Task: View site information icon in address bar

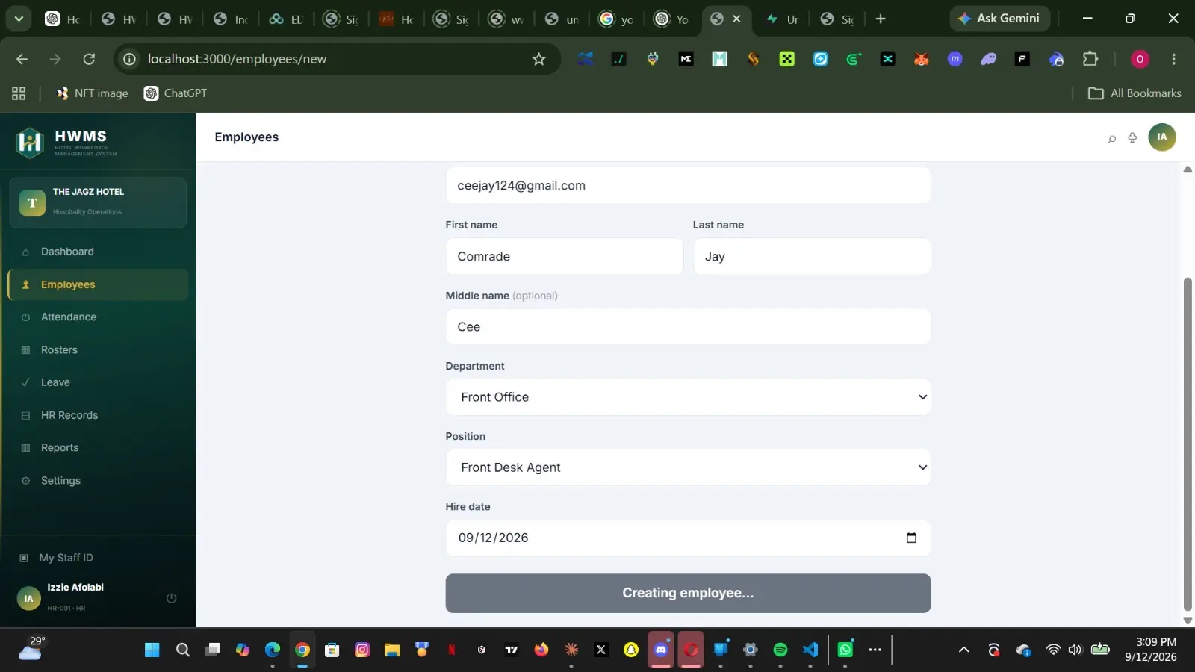Action: tap(129, 59)
